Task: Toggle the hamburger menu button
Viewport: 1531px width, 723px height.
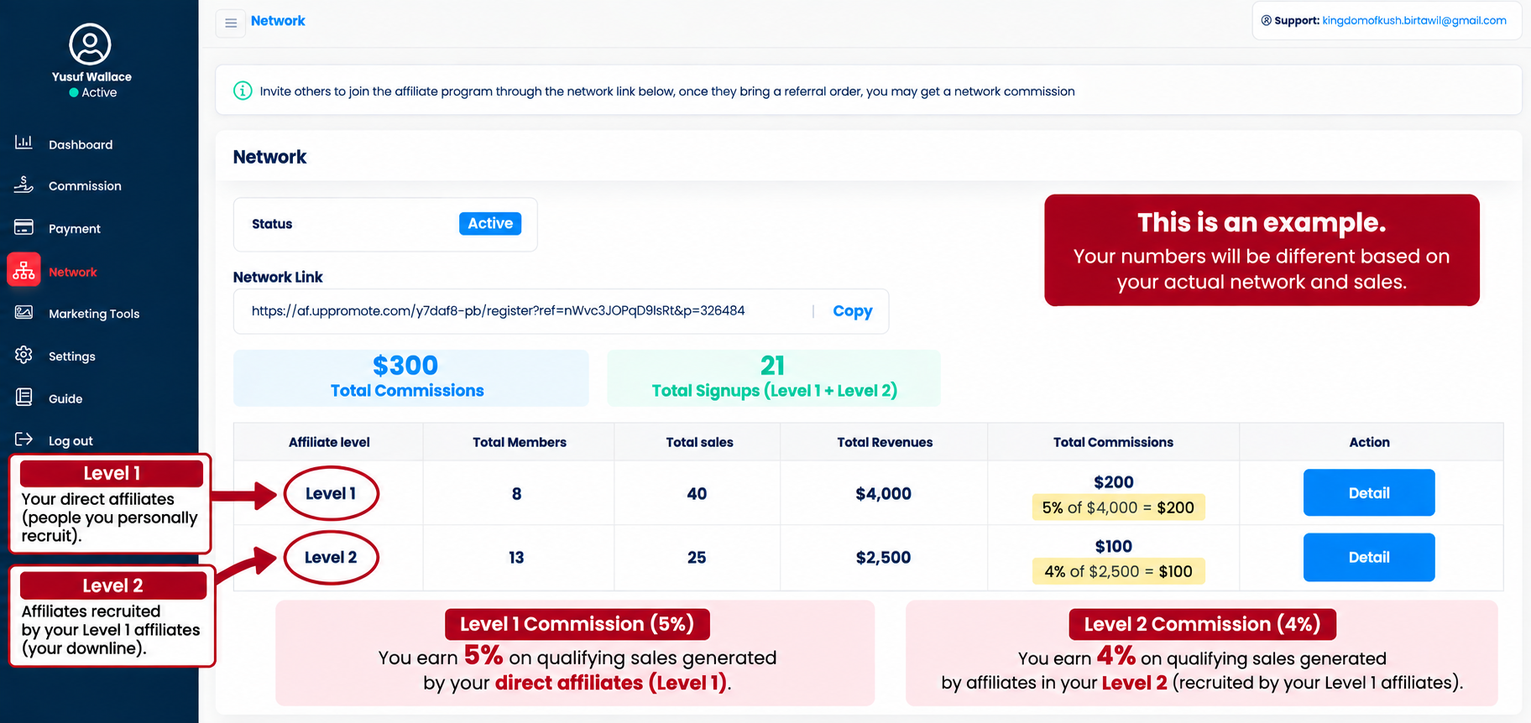Action: click(231, 23)
